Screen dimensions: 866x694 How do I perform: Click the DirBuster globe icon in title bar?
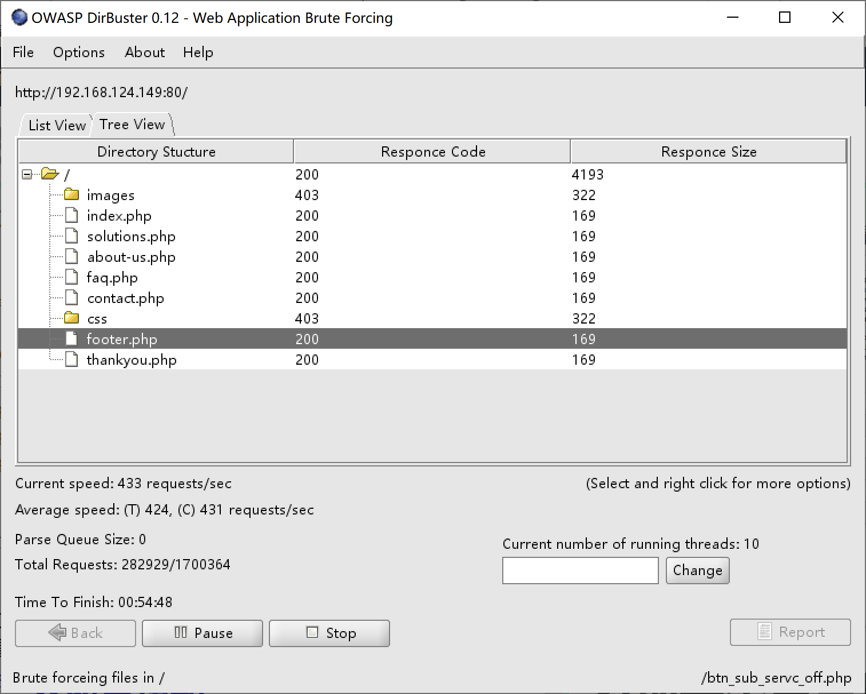(x=19, y=18)
